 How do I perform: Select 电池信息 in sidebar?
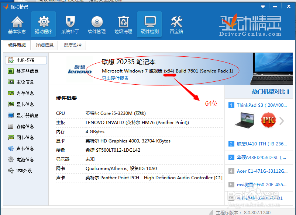point(26,160)
